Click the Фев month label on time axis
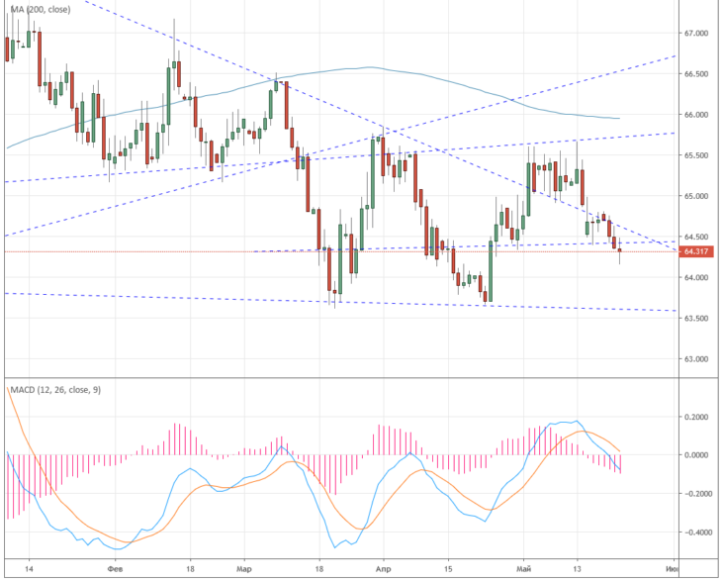 pos(115,569)
